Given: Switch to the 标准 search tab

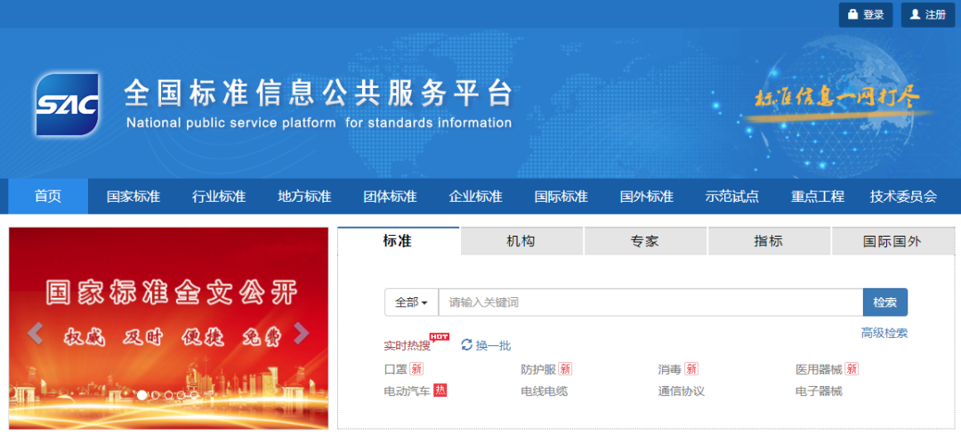Looking at the screenshot, I should pos(398,241).
